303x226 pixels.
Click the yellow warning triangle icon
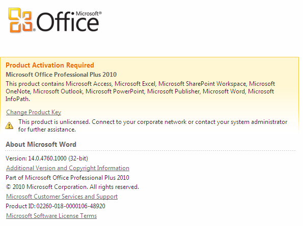pyautogui.click(x=9, y=125)
